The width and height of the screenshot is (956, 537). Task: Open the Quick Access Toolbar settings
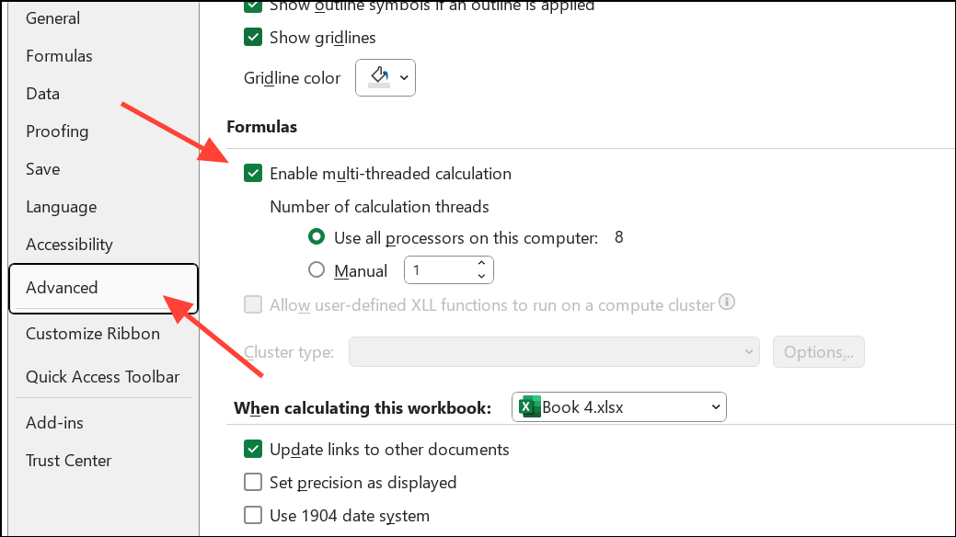tap(102, 376)
